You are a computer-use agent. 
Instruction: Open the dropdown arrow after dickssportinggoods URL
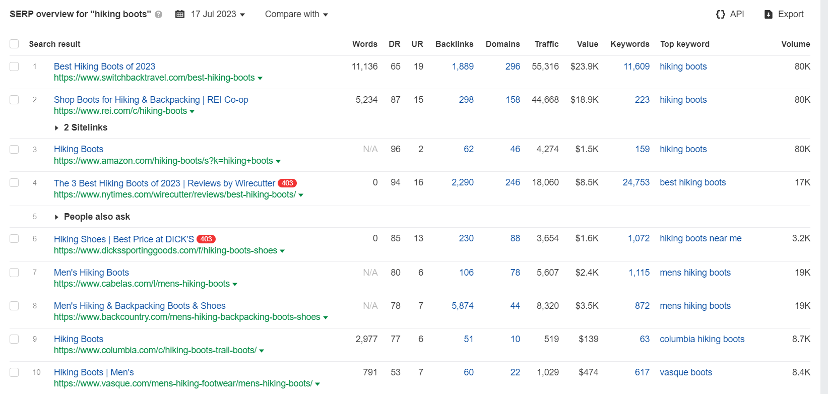point(282,251)
